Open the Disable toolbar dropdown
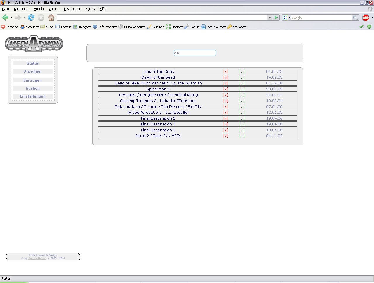The image size is (374, 283). [10, 27]
